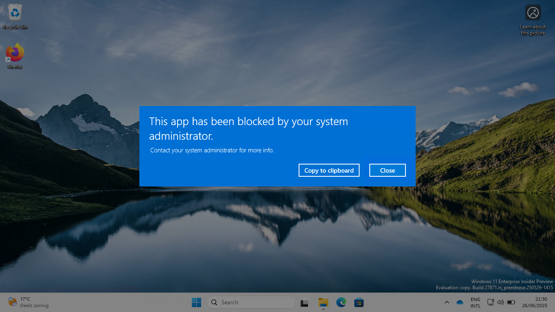Open the weather widget showing 17°C

(28, 302)
